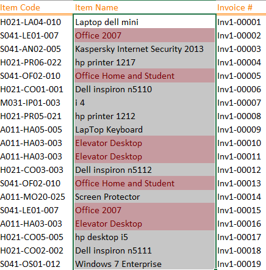266x270 pixels.
Task: Select the Item Code column header
Action: [x=36, y=7]
